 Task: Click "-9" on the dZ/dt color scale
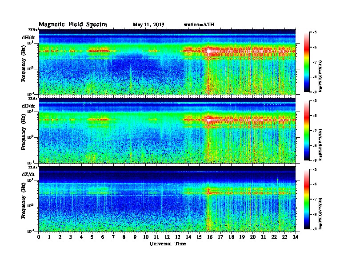point(314,229)
